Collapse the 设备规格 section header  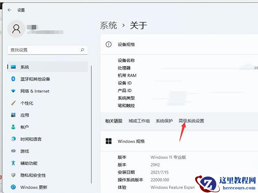click(x=179, y=45)
